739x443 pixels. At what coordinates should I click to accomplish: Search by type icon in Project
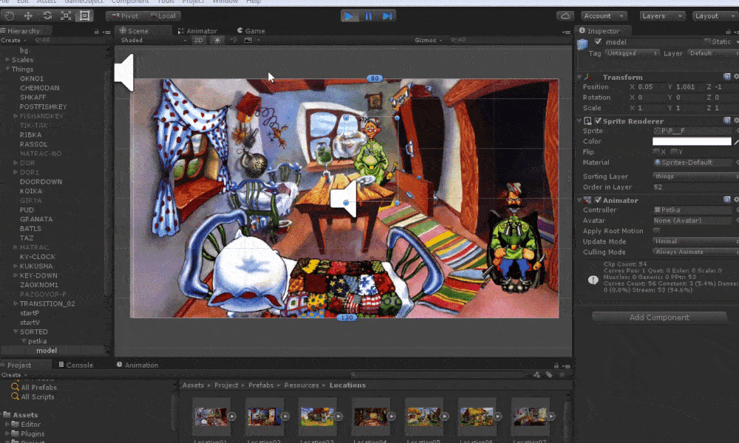(x=537, y=375)
